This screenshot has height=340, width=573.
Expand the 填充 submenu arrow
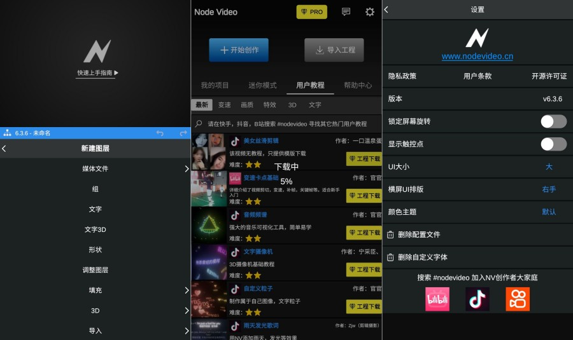pos(187,290)
